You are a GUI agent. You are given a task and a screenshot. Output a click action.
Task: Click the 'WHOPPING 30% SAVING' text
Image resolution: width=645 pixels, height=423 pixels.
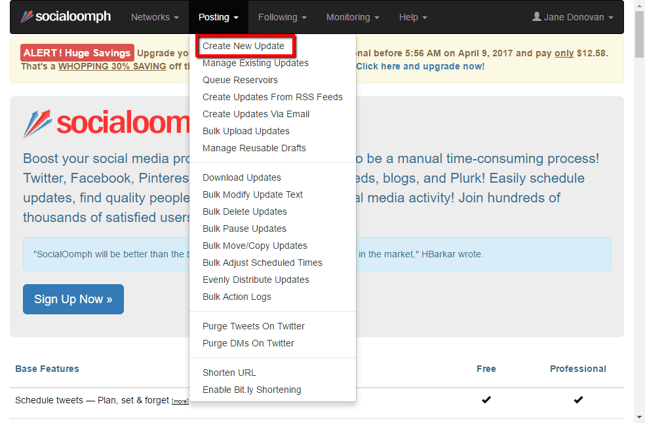[112, 67]
